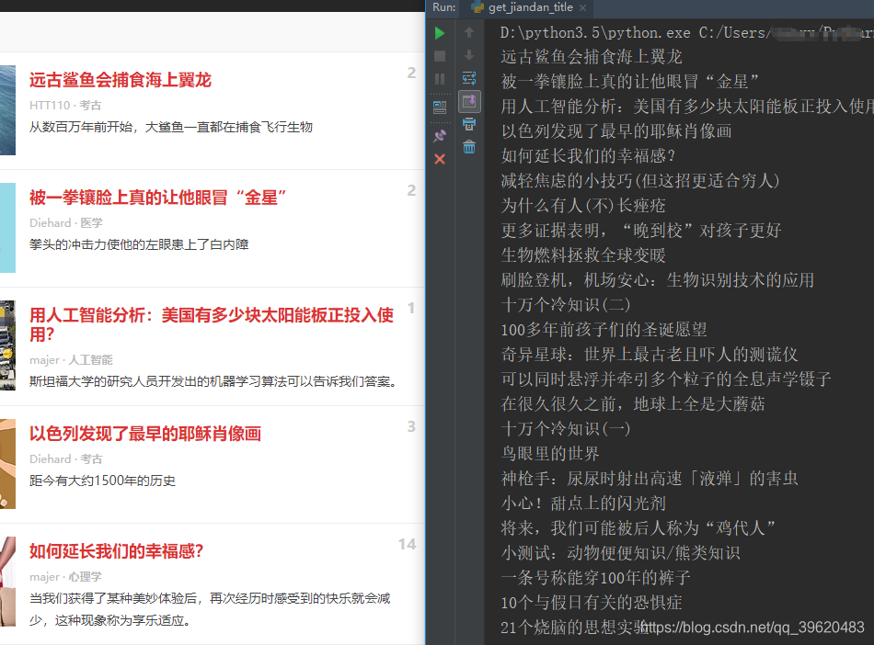Click console line 为什么有人(不)长痤疮
Viewport: 874px width, 645px height.
pyautogui.click(x=583, y=206)
